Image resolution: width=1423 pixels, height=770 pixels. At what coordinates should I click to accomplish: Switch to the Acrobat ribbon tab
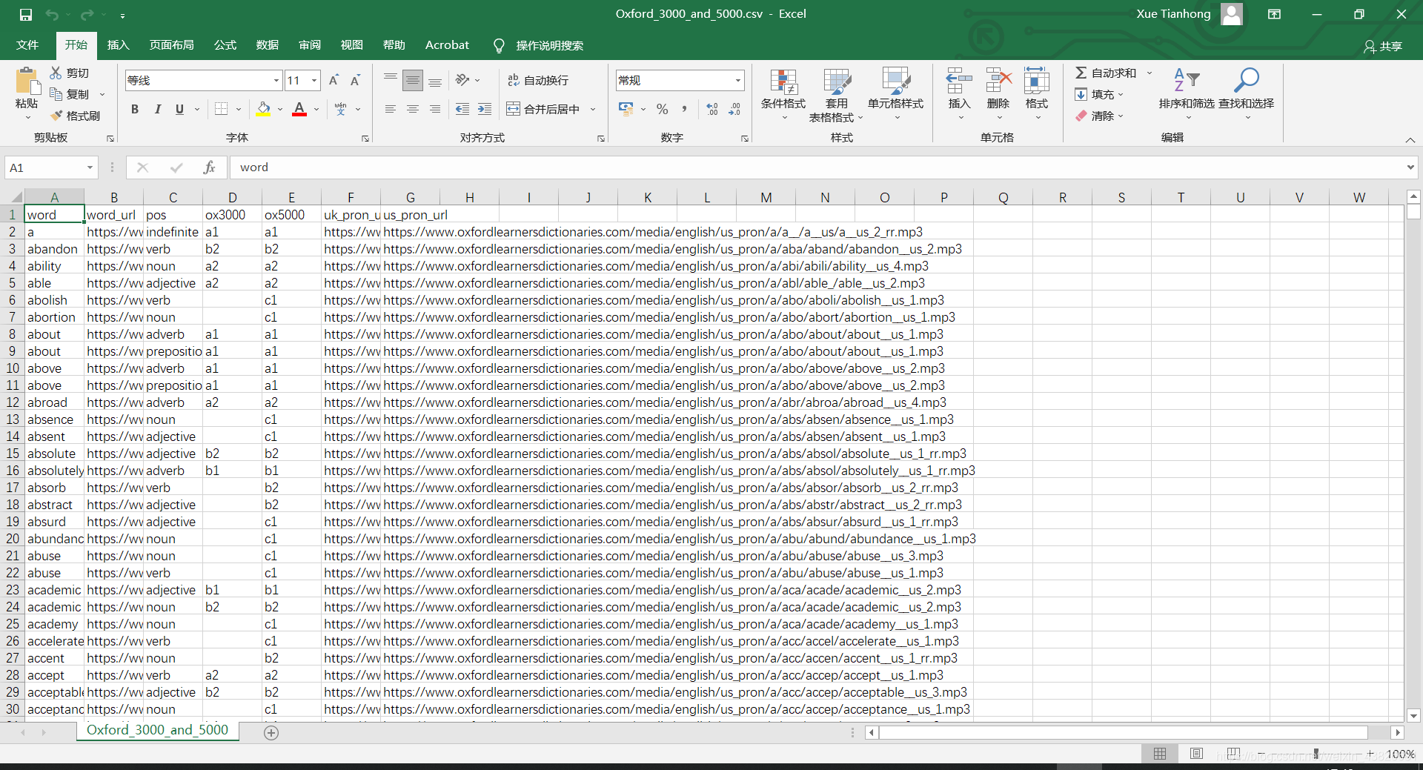447,45
